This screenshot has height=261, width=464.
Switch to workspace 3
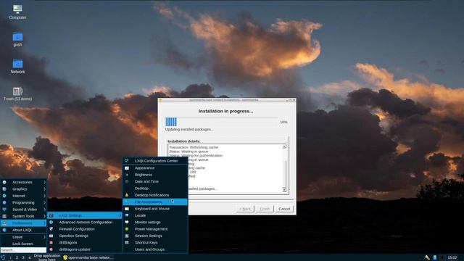(x=23, y=258)
